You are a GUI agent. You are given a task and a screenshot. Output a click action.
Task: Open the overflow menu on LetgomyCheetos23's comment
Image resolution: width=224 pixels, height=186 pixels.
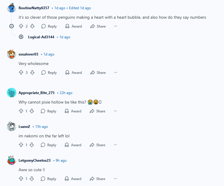tap(115, 179)
